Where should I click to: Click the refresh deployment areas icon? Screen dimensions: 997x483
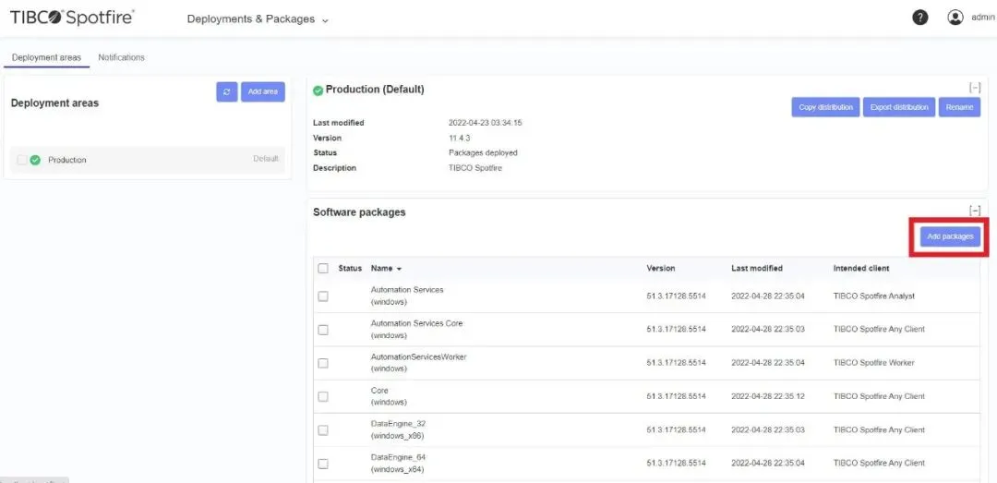pyautogui.click(x=227, y=91)
